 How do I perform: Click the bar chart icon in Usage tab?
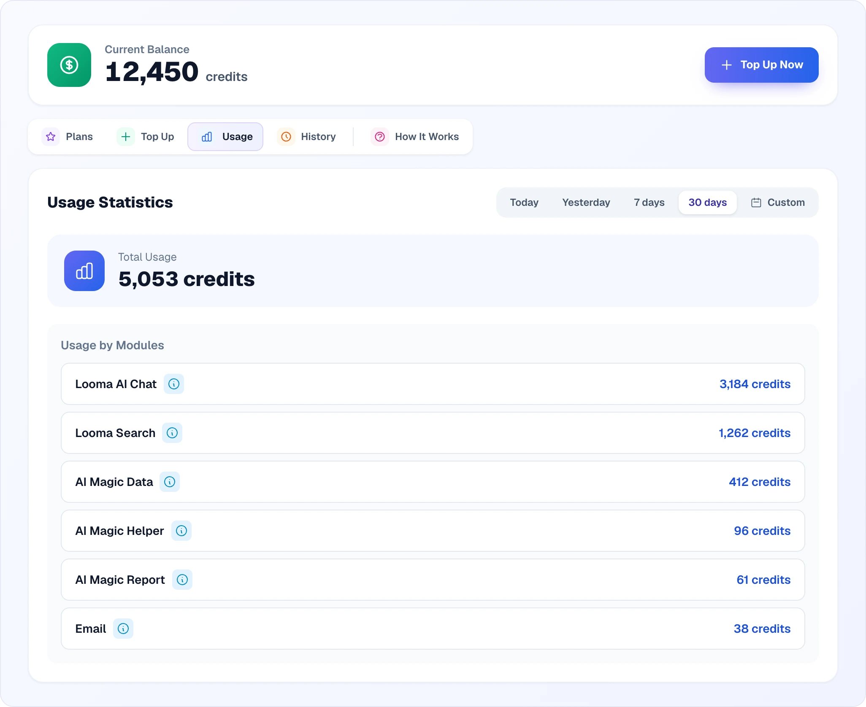coord(207,137)
